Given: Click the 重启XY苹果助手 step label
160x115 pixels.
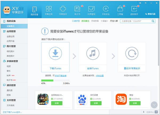Looking at the screenshot, I should (x=132, y=68).
